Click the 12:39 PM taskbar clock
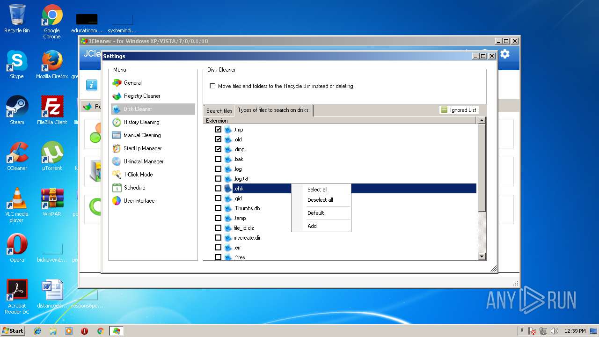 pyautogui.click(x=575, y=331)
